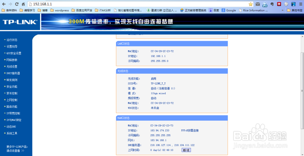The image size is (304, 156).
Task: Open the Google bookmark
Action: coord(229,10)
